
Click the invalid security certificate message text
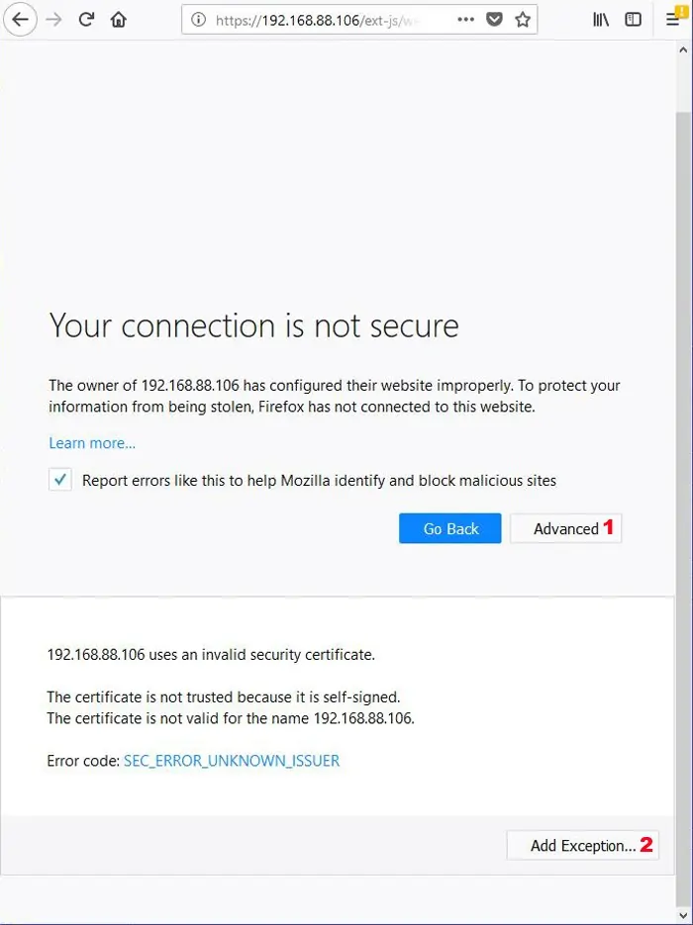211,654
